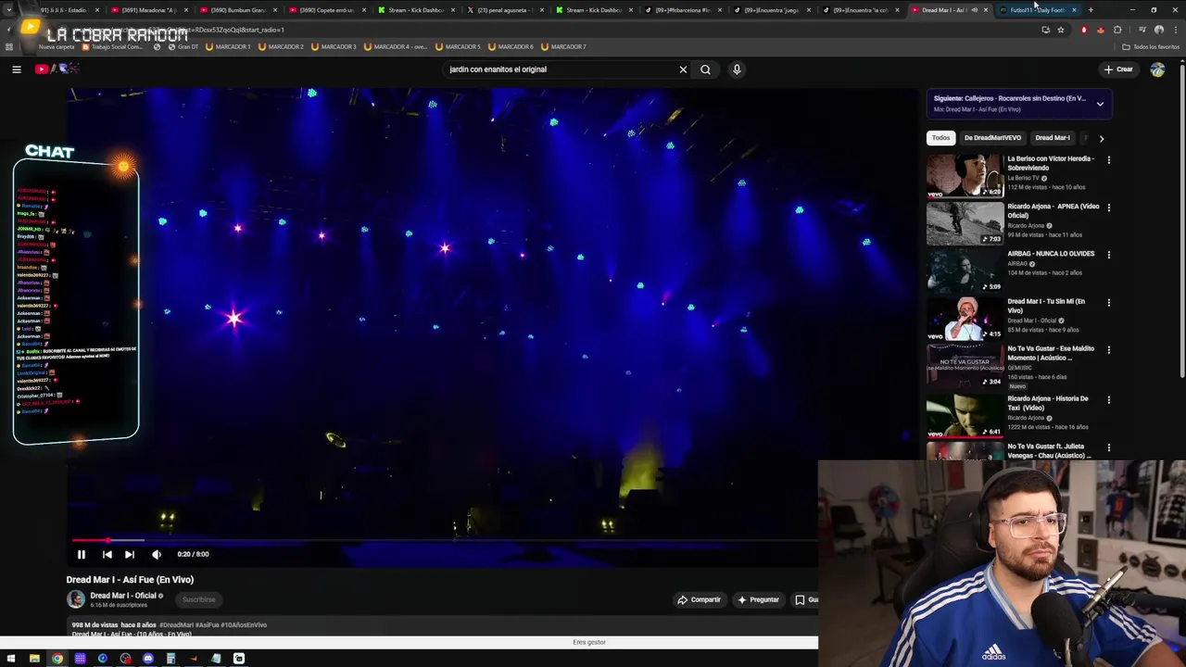Switch to the Futbol11 Daily Football tab
The width and height of the screenshot is (1186, 667).
point(1037,10)
